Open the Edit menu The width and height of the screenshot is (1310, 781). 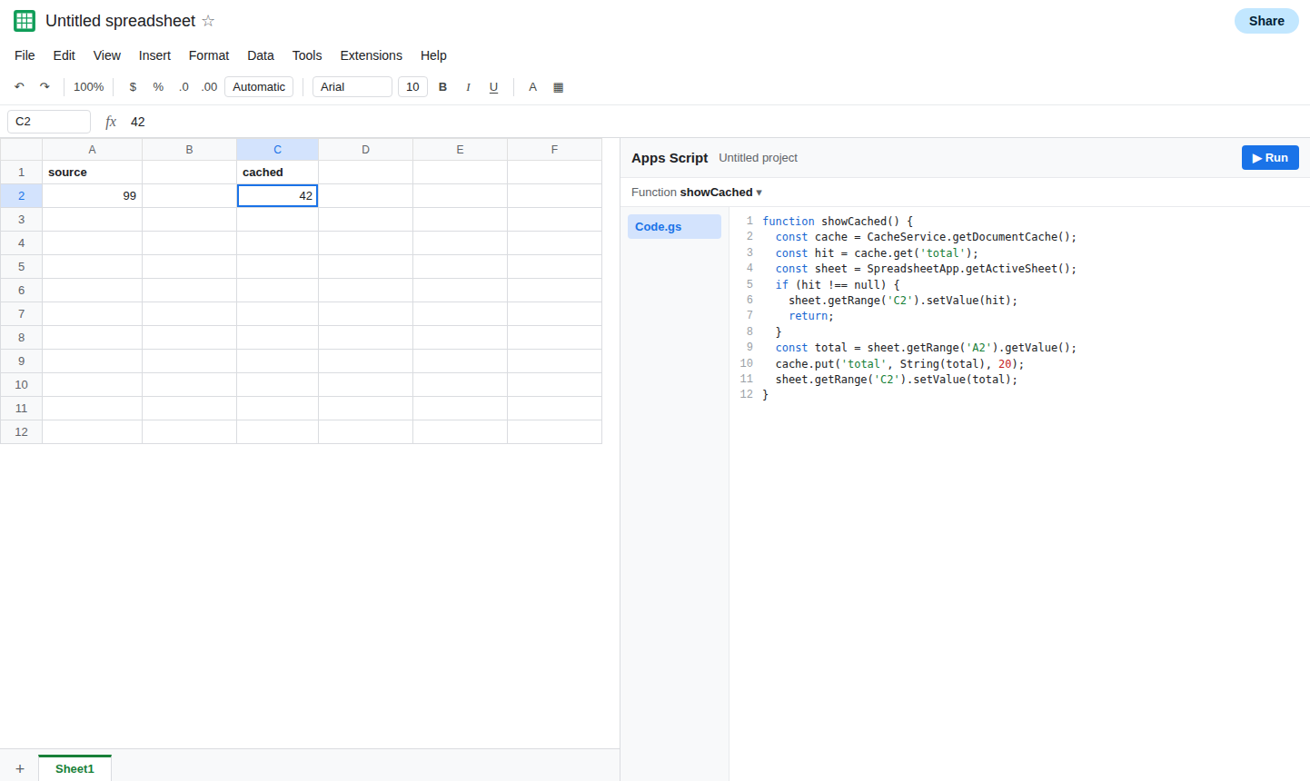tap(65, 55)
